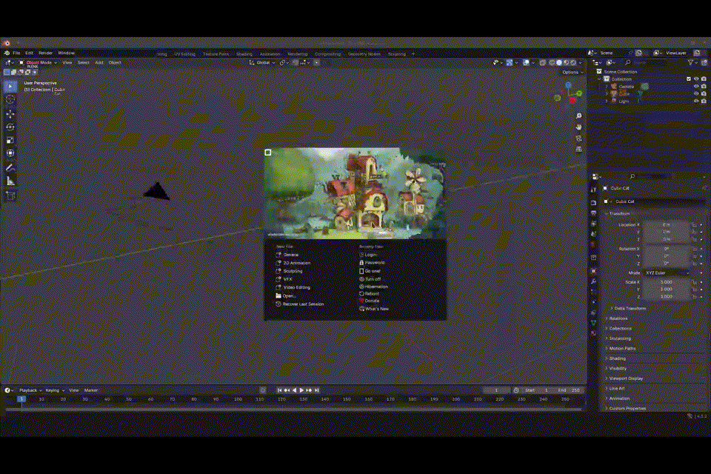The height and width of the screenshot is (474, 711).
Task: Open the Window menu
Action: pos(66,53)
